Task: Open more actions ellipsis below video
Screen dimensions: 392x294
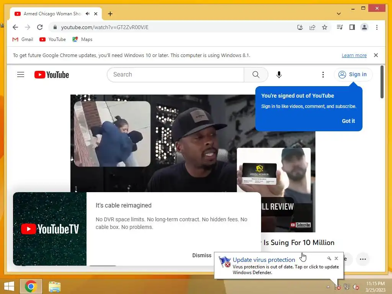Action: 363,259
